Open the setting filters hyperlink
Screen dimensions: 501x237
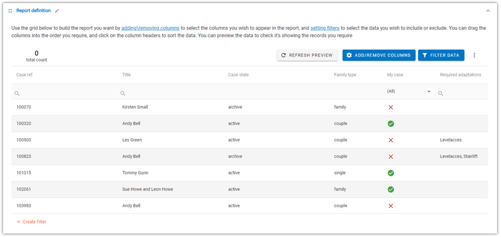pyautogui.click(x=325, y=28)
